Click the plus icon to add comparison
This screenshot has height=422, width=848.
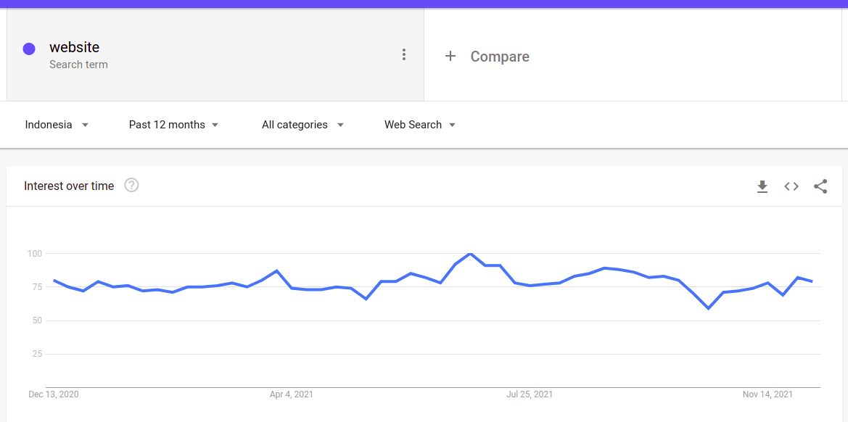pyautogui.click(x=450, y=56)
